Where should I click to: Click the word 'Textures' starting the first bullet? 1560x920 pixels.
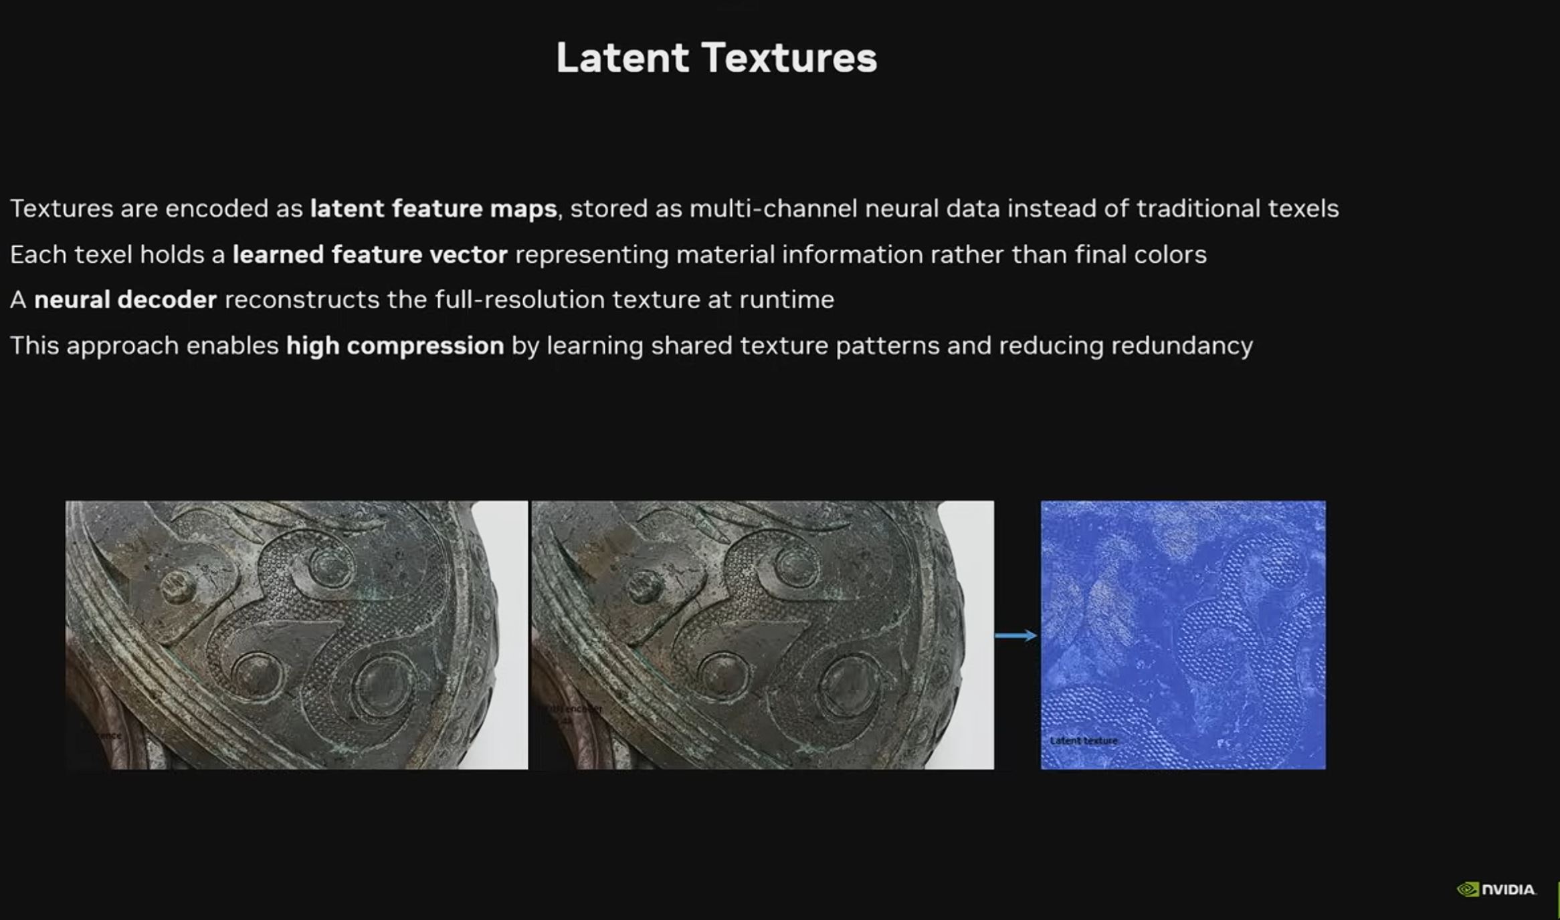coord(62,209)
